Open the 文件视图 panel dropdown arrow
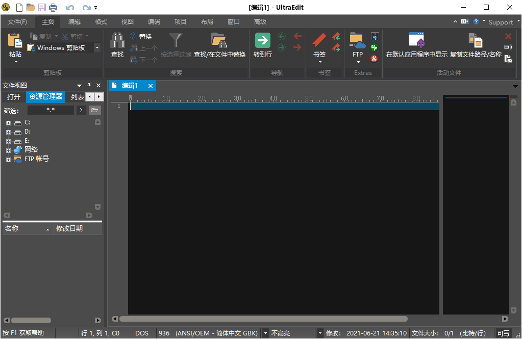The image size is (522, 339). point(79,86)
